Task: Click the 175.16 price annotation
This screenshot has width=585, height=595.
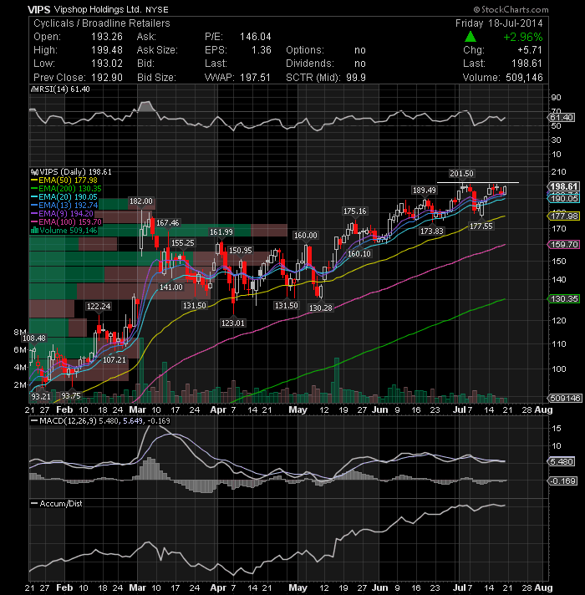Action: [354, 211]
